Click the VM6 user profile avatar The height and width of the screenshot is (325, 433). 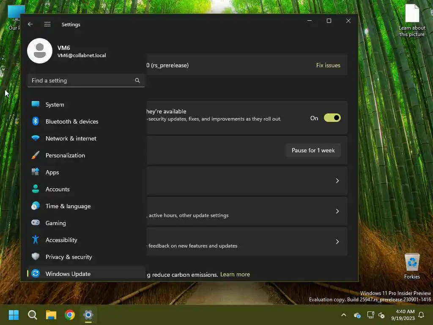(40, 51)
